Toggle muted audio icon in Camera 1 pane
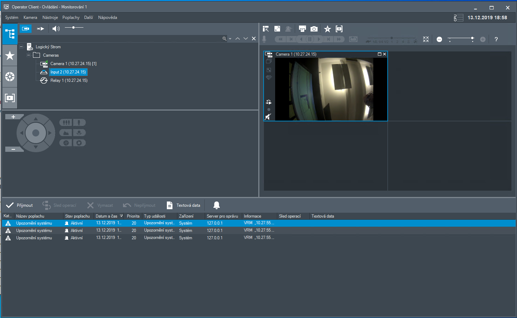Viewport: 517px width, 318px height. coord(268,117)
